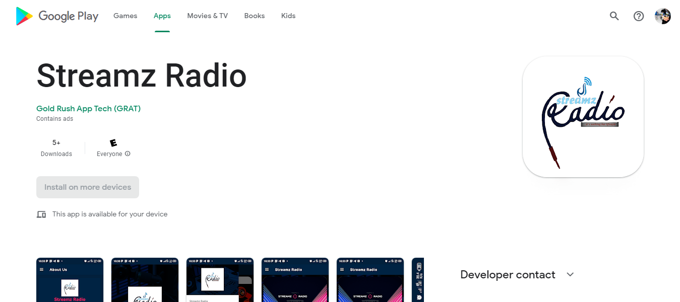
Task: Click the E content rating icon
Action: pos(113,143)
